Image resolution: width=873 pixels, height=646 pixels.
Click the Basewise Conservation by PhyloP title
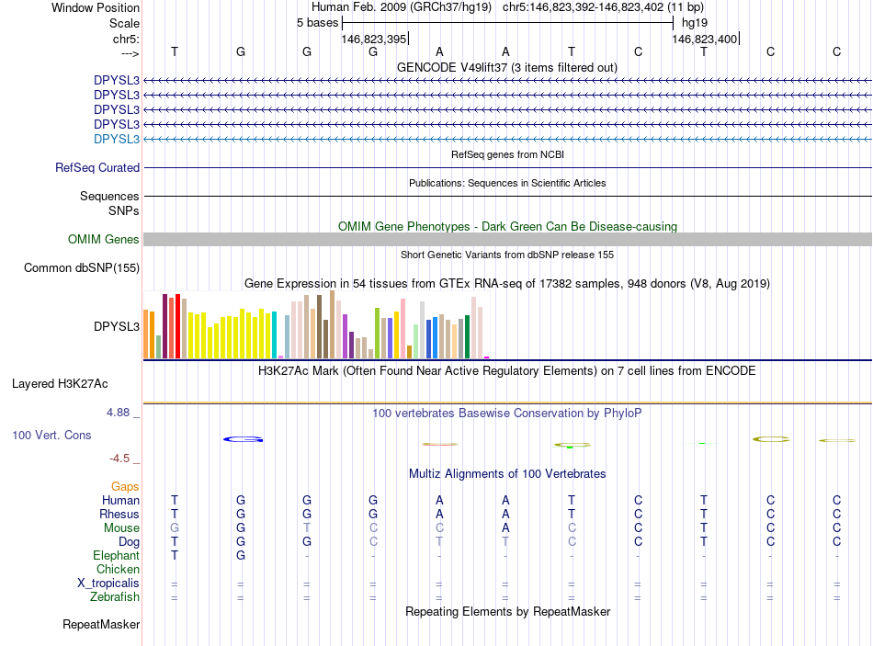click(506, 414)
